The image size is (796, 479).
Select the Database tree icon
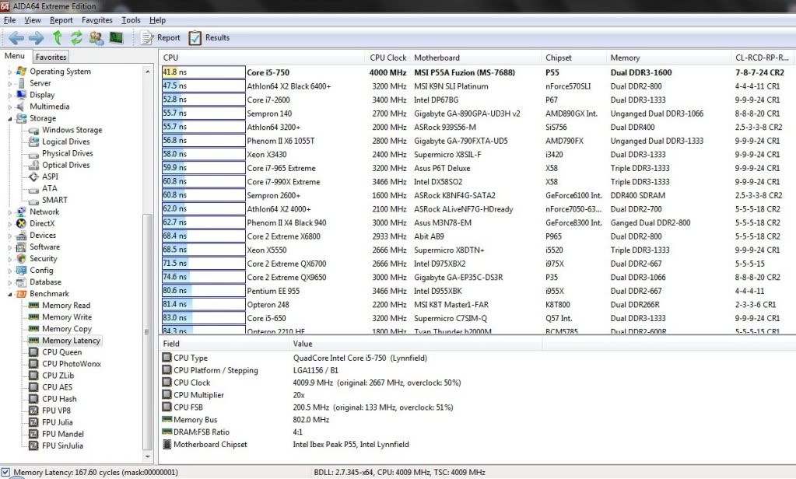point(21,282)
